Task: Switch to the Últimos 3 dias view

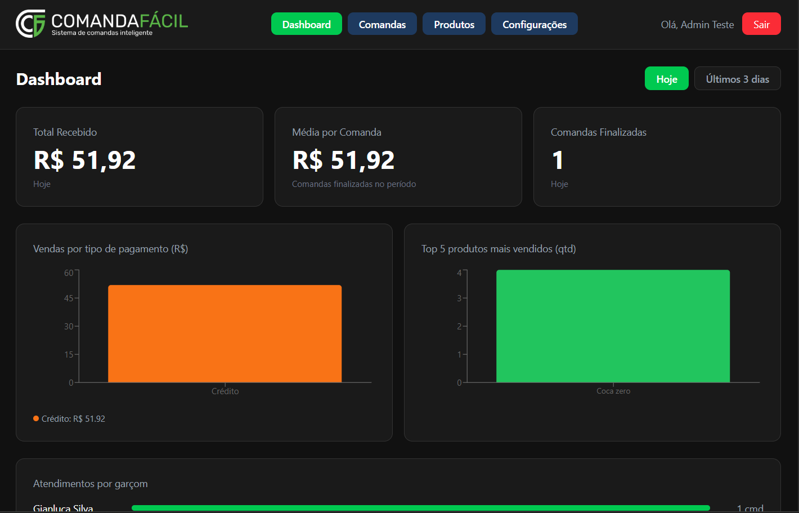Action: pyautogui.click(x=737, y=78)
